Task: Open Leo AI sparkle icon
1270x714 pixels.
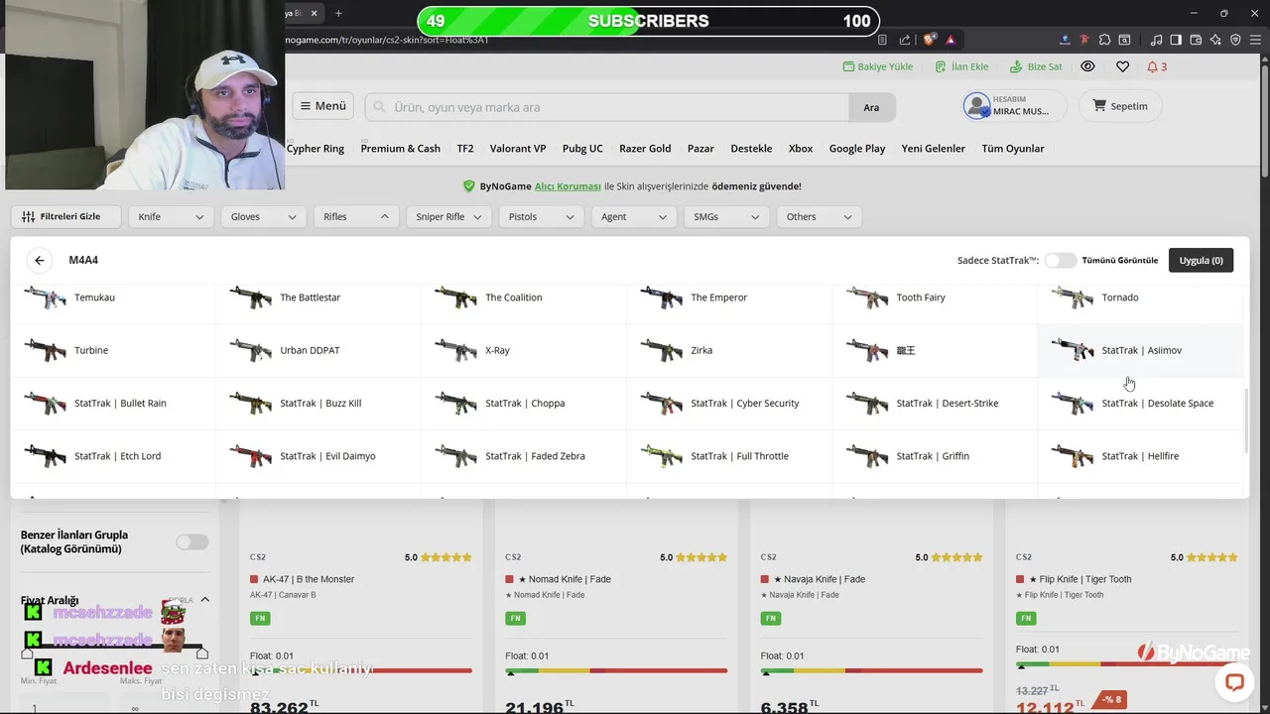Action: (x=1215, y=40)
